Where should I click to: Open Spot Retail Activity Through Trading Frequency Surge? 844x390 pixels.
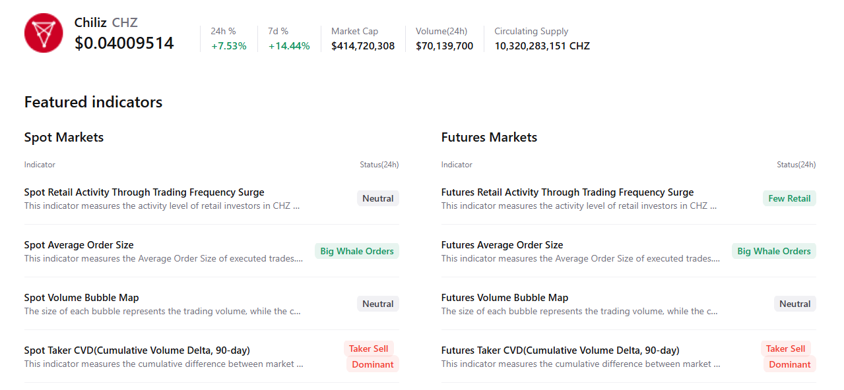144,192
